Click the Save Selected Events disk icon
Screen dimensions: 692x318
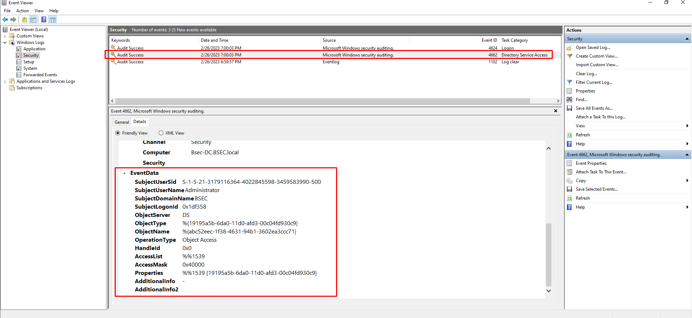point(569,189)
